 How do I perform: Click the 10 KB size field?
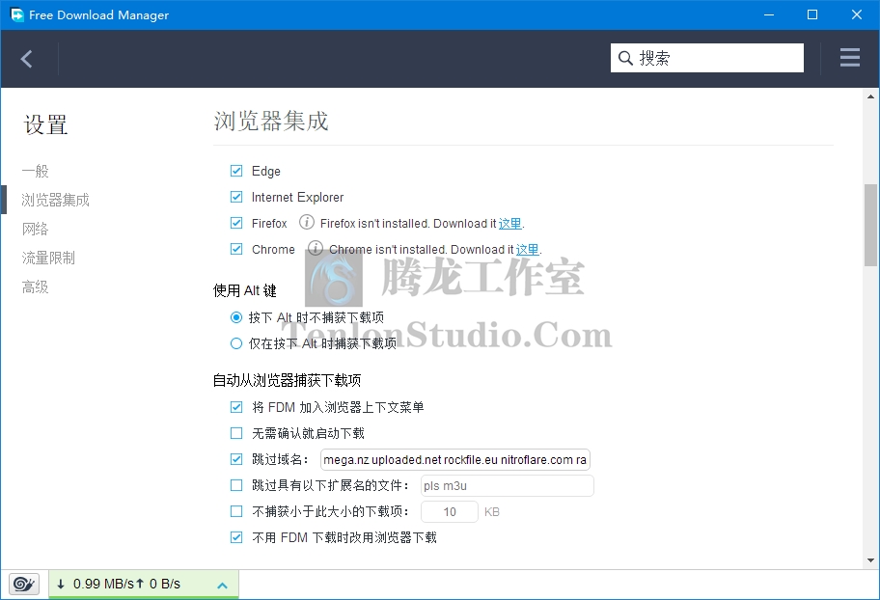(450, 512)
